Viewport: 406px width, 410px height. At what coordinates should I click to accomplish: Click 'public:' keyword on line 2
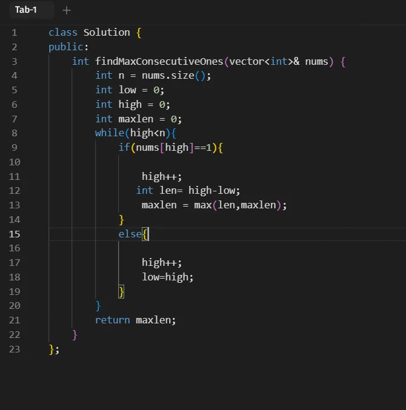click(x=68, y=47)
